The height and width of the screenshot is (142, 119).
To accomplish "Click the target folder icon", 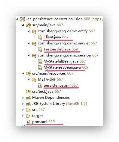I will click(28, 116).
